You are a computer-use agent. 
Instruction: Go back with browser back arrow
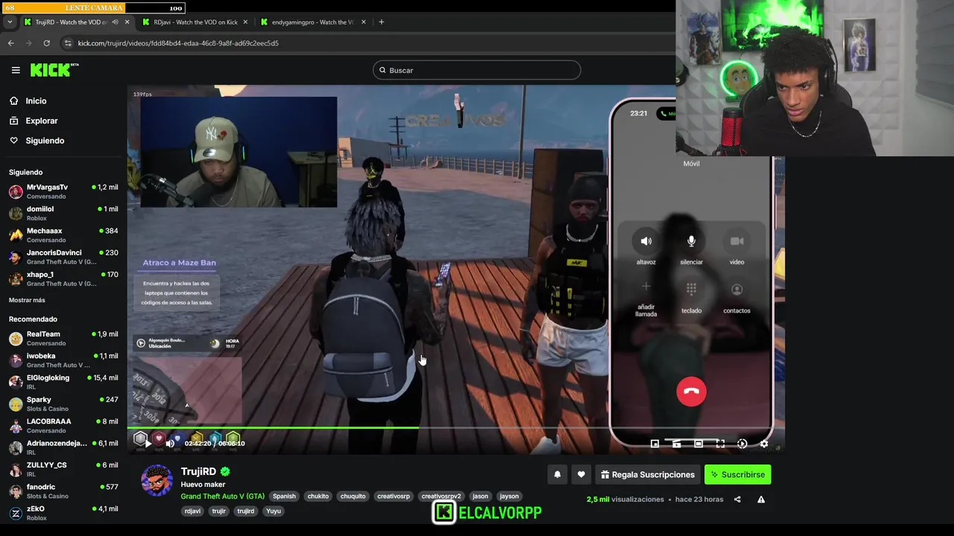[x=10, y=43]
